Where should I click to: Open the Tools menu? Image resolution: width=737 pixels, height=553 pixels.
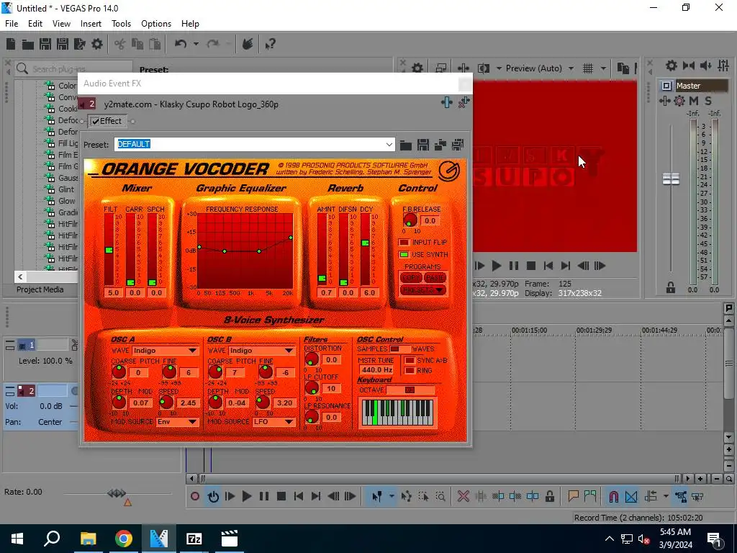click(x=121, y=24)
